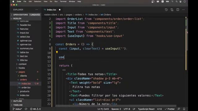Image resolution: width=198 pixels, height=111 pixels.
Task: Synchronize changes in status bar
Action: [26, 109]
